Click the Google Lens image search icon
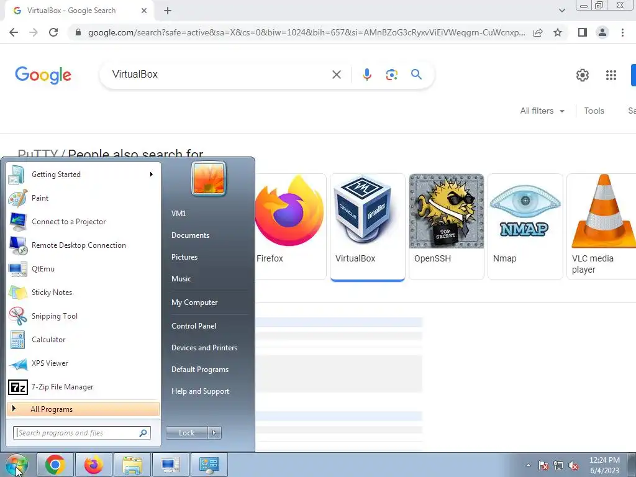The image size is (636, 477). 391,75
